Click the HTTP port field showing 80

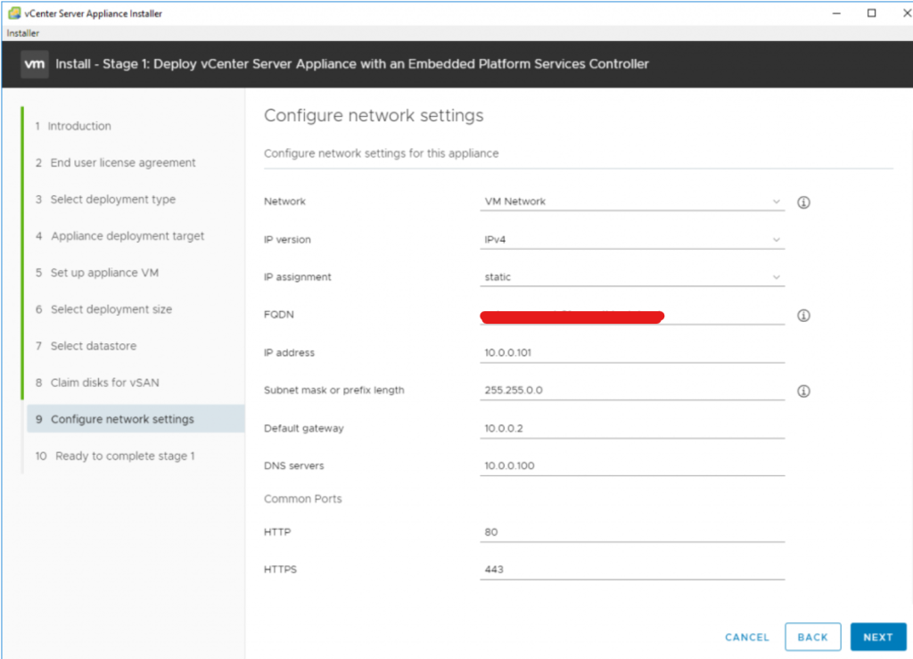pos(632,532)
